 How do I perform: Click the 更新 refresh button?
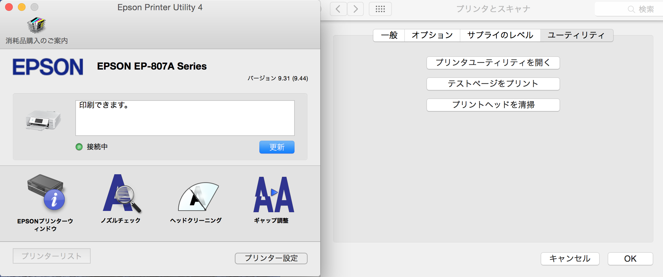point(277,147)
